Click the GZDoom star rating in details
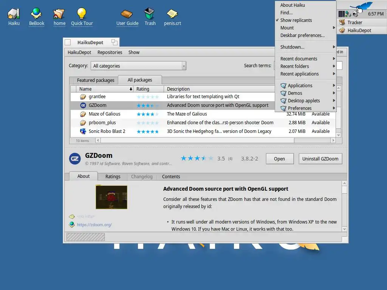 [x=197, y=158]
